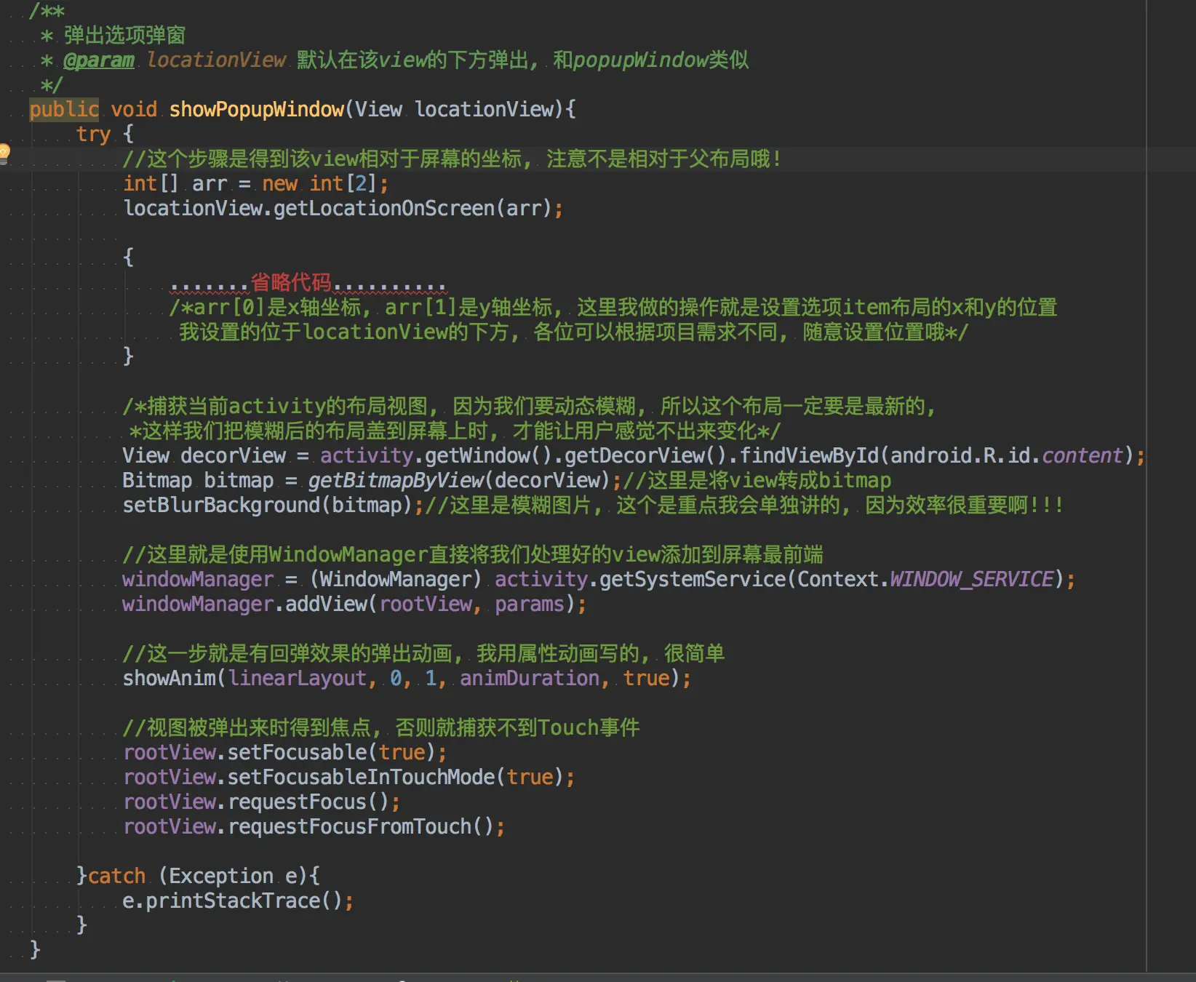The height and width of the screenshot is (982, 1196).
Task: Click the getBitmapByView method call
Action: [x=396, y=481]
